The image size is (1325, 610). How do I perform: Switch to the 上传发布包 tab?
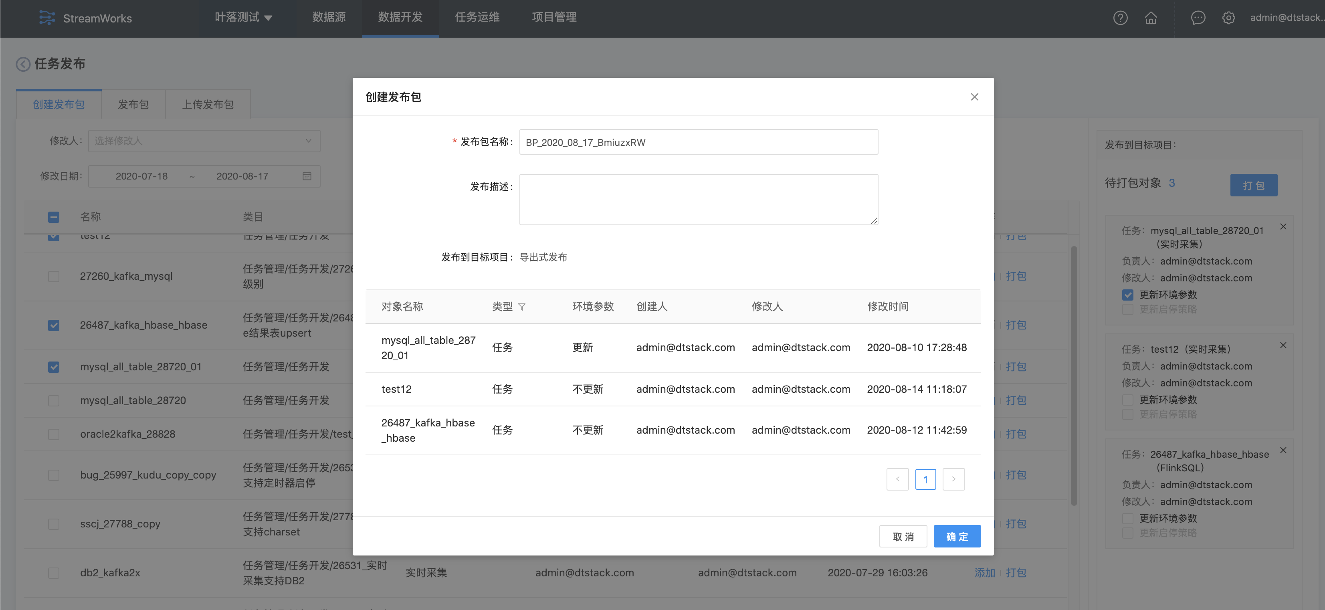[208, 105]
